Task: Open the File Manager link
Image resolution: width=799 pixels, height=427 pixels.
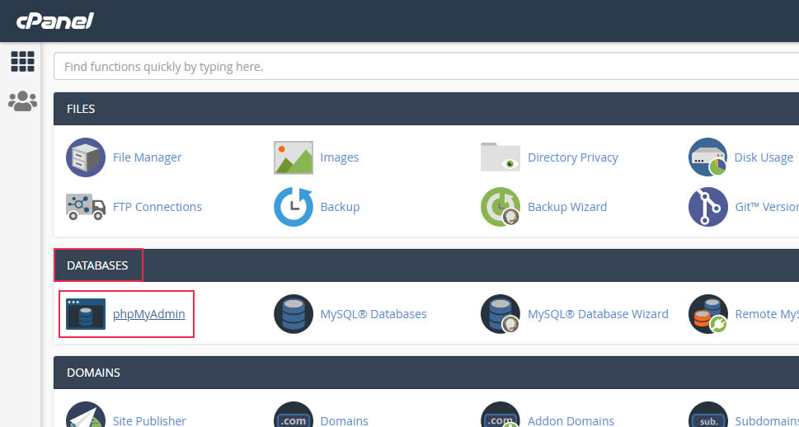Action: (x=148, y=157)
